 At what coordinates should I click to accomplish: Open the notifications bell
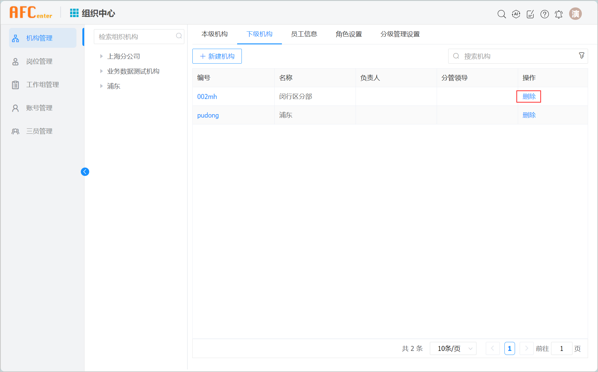pos(559,14)
